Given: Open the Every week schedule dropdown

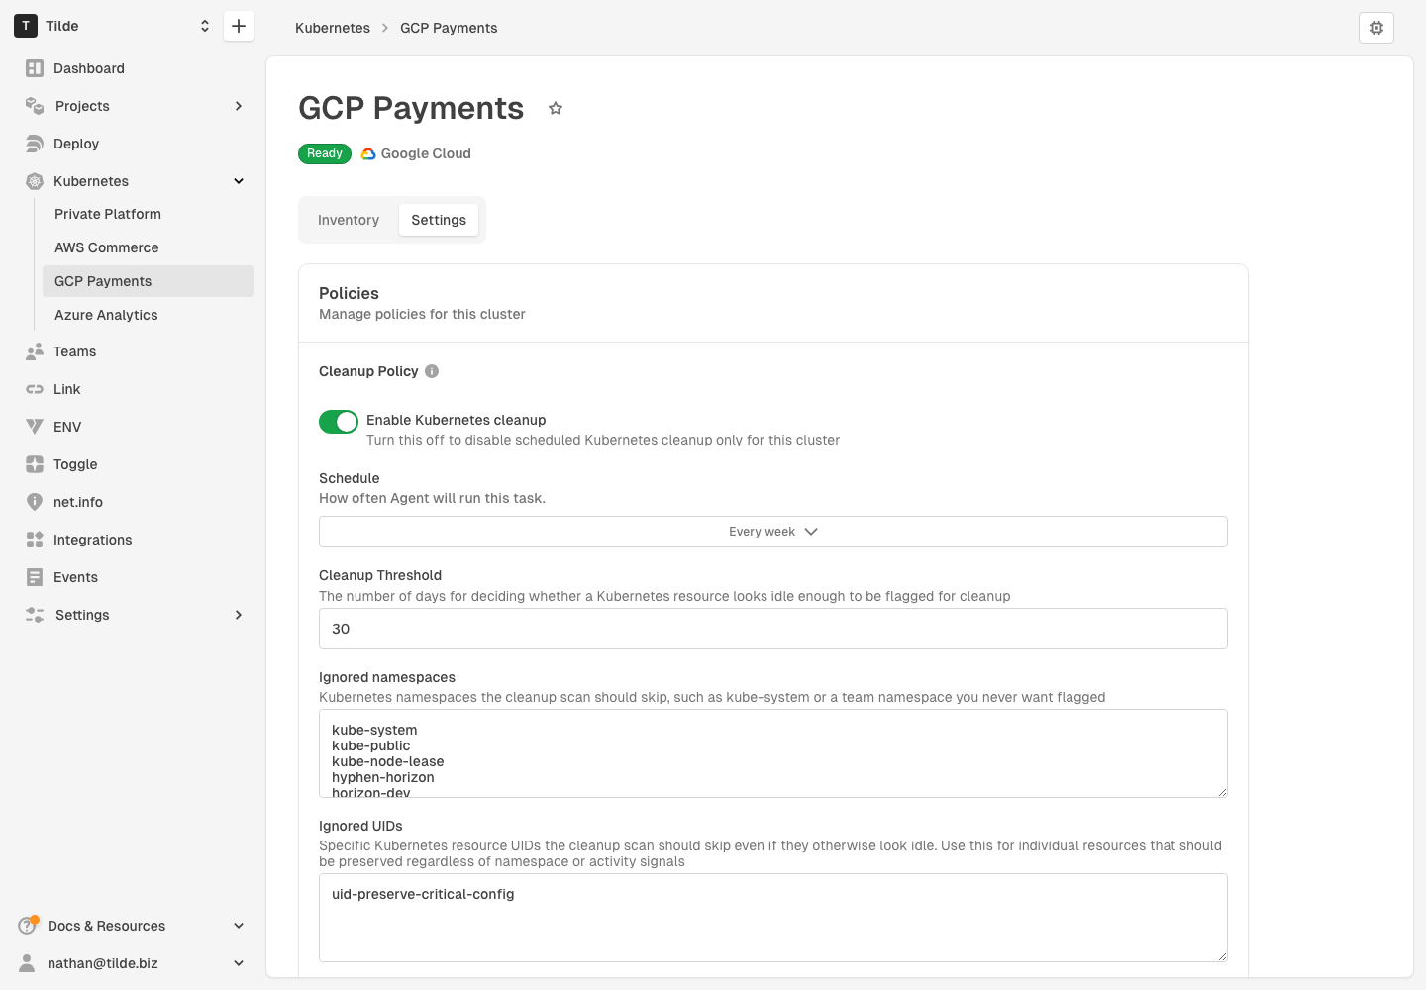Looking at the screenshot, I should click(773, 532).
